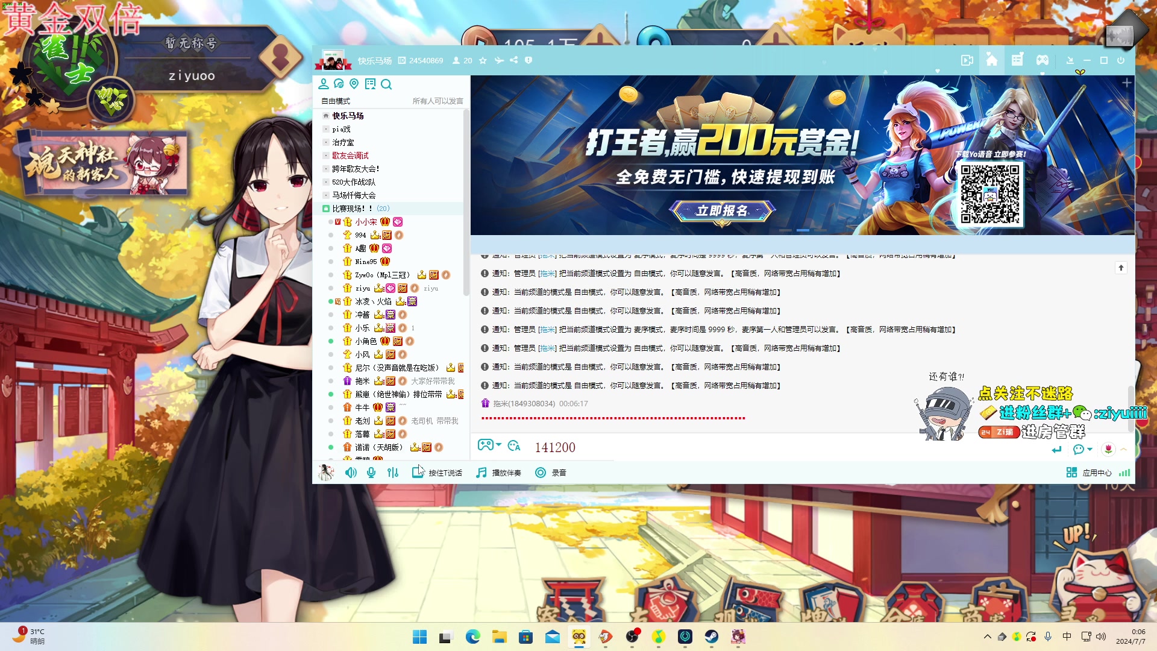The height and width of the screenshot is (651, 1157).
Task: Expand the upward chevron next to flower icon
Action: 1124,449
